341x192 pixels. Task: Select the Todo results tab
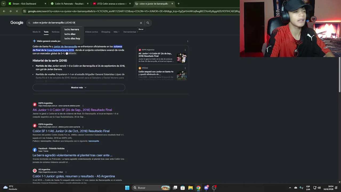pos(46,32)
